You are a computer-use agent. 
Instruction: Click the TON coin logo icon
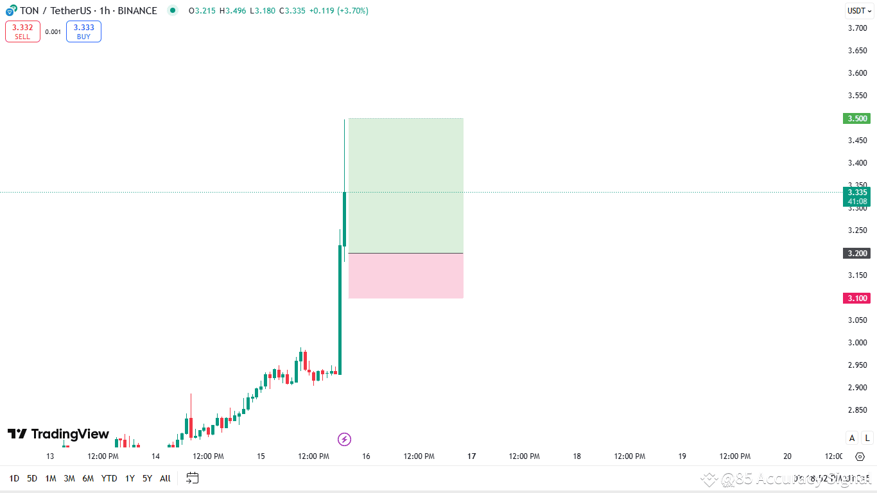[x=8, y=10]
